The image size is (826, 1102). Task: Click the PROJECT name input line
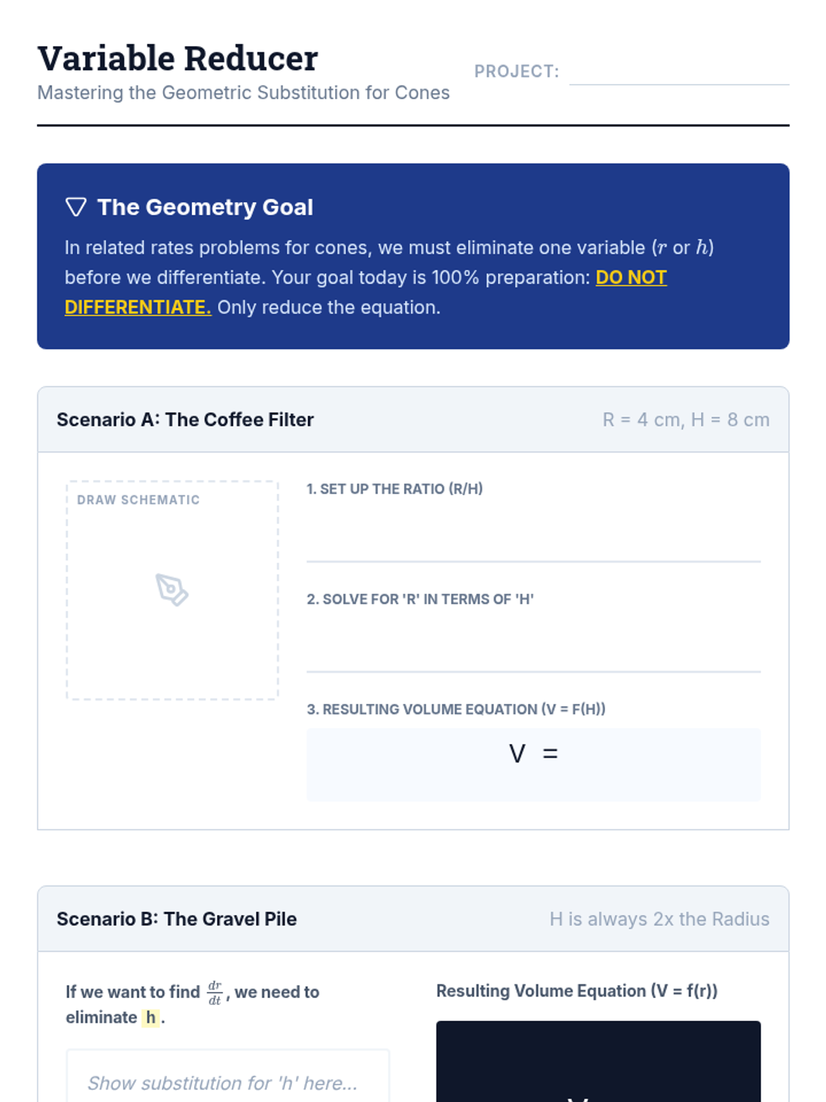coord(679,72)
